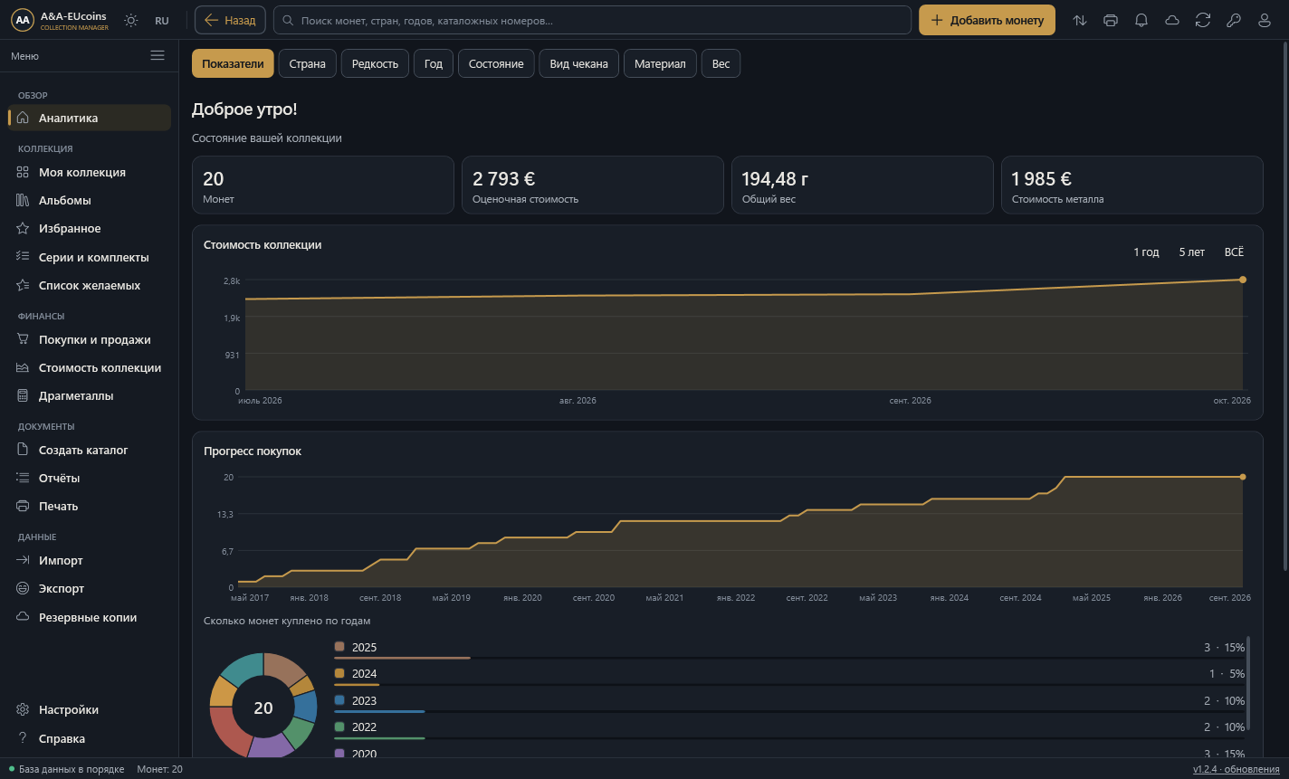Click the sync refresh icon

pyautogui.click(x=1203, y=21)
